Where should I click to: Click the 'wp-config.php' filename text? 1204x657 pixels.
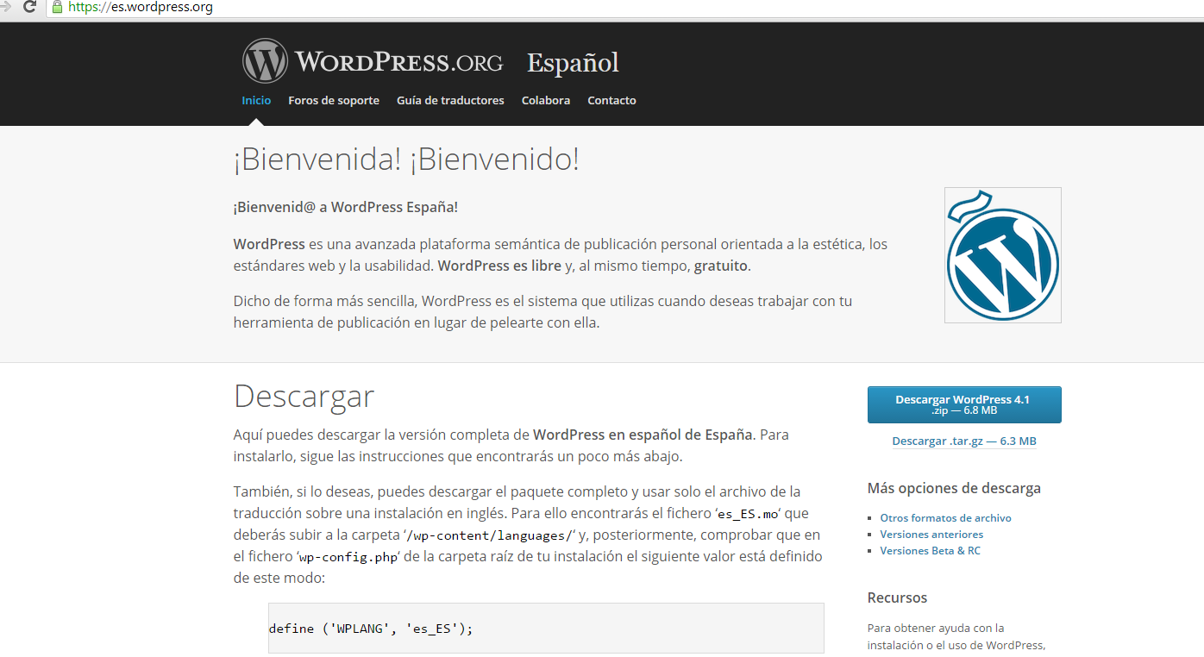pyautogui.click(x=348, y=557)
